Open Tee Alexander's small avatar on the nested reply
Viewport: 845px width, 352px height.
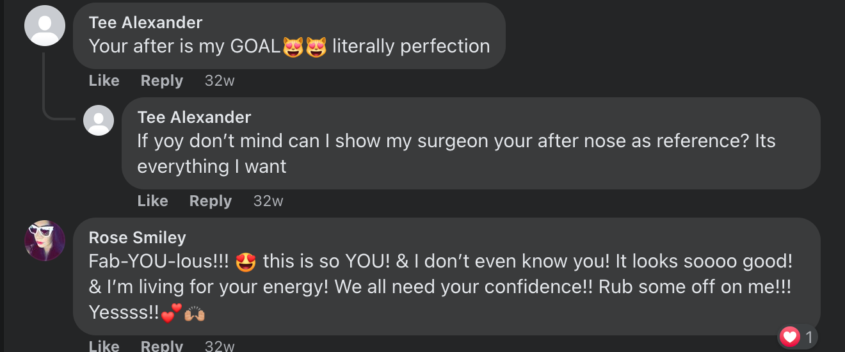99,120
